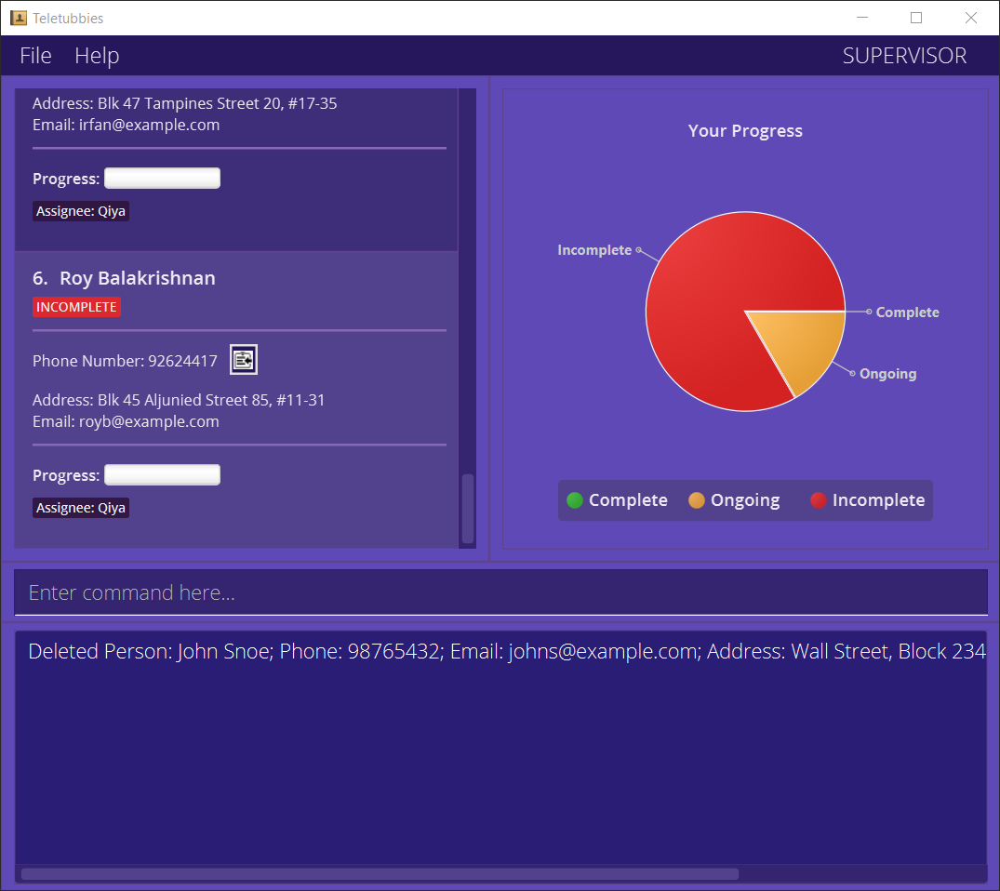The height and width of the screenshot is (891, 1000).
Task: Open the Help menu
Action: coord(97,56)
